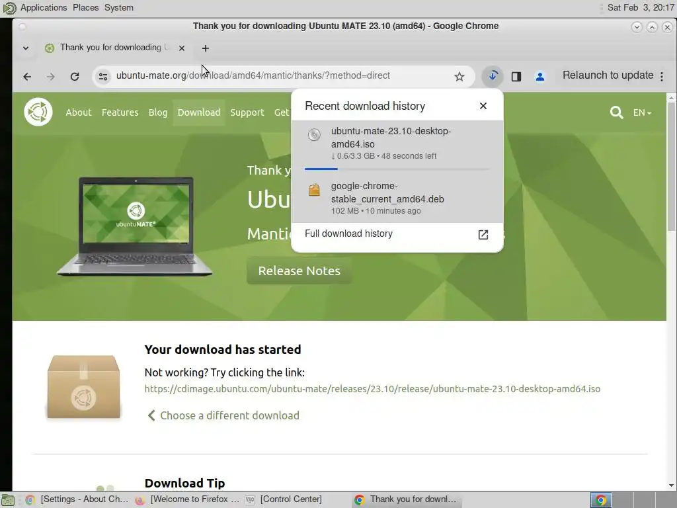This screenshot has height=508, width=677.
Task: Click the Chrome workspace switcher icon
Action: tap(600, 500)
